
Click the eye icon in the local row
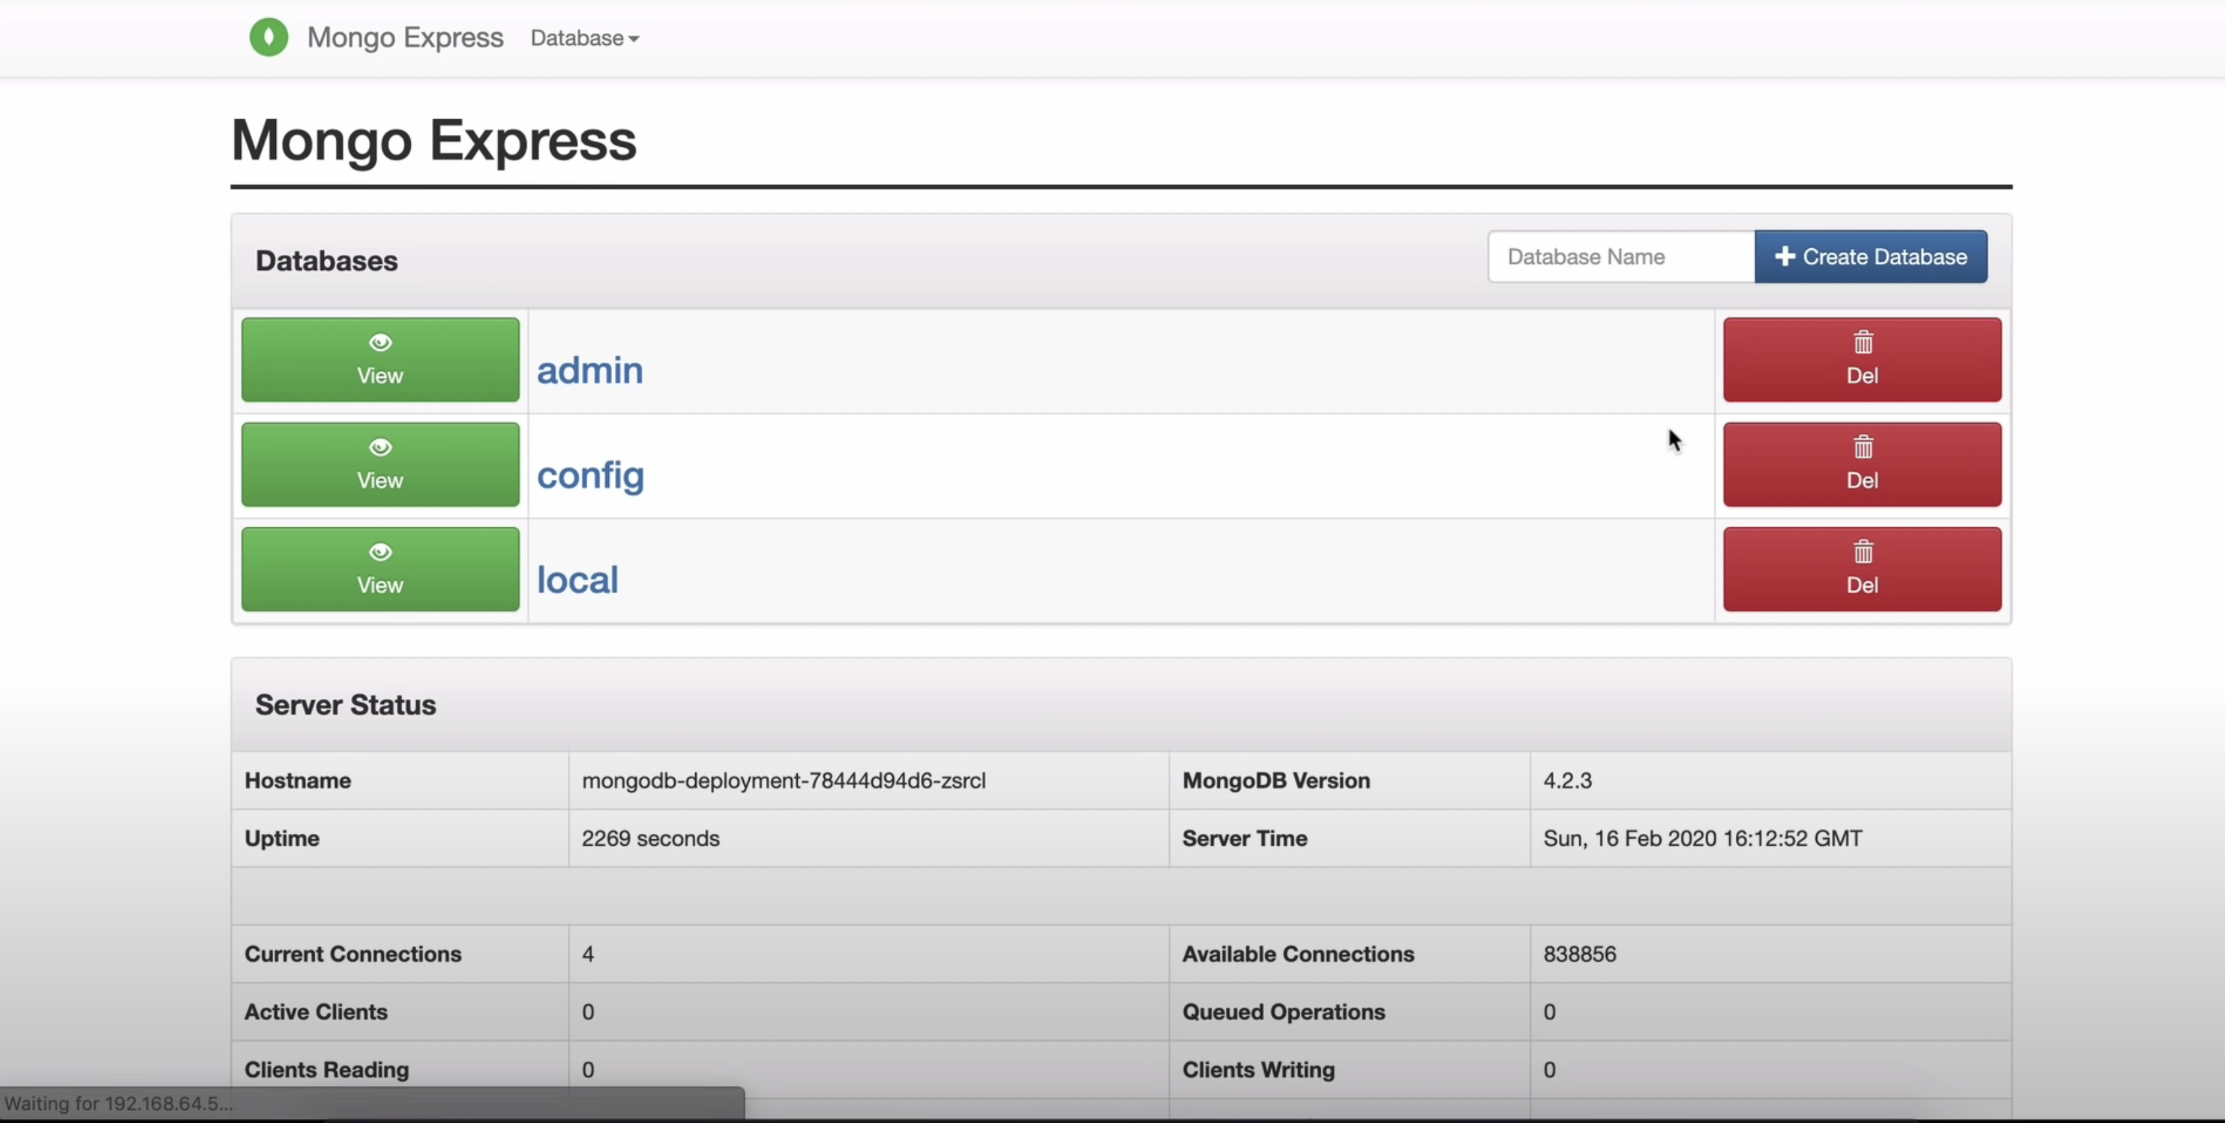tap(380, 552)
